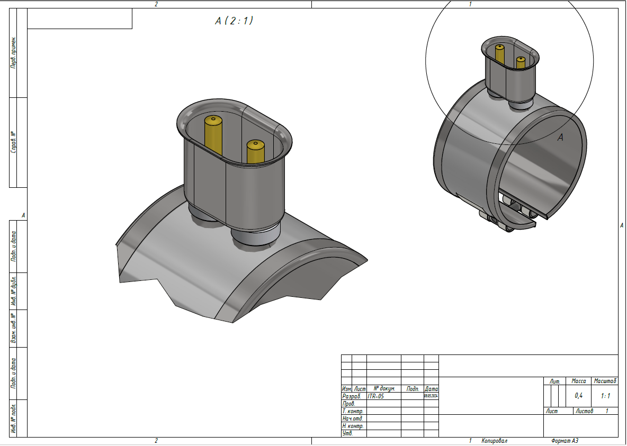Select the 'Лит.' header cell
The image size is (627, 446).
pos(555,381)
